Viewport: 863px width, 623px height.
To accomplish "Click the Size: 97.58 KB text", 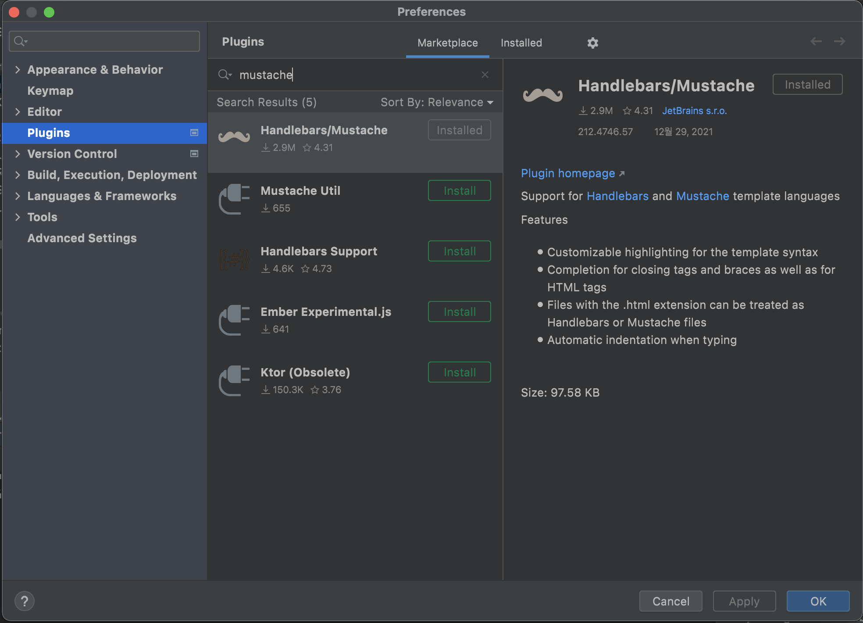I will [x=560, y=393].
